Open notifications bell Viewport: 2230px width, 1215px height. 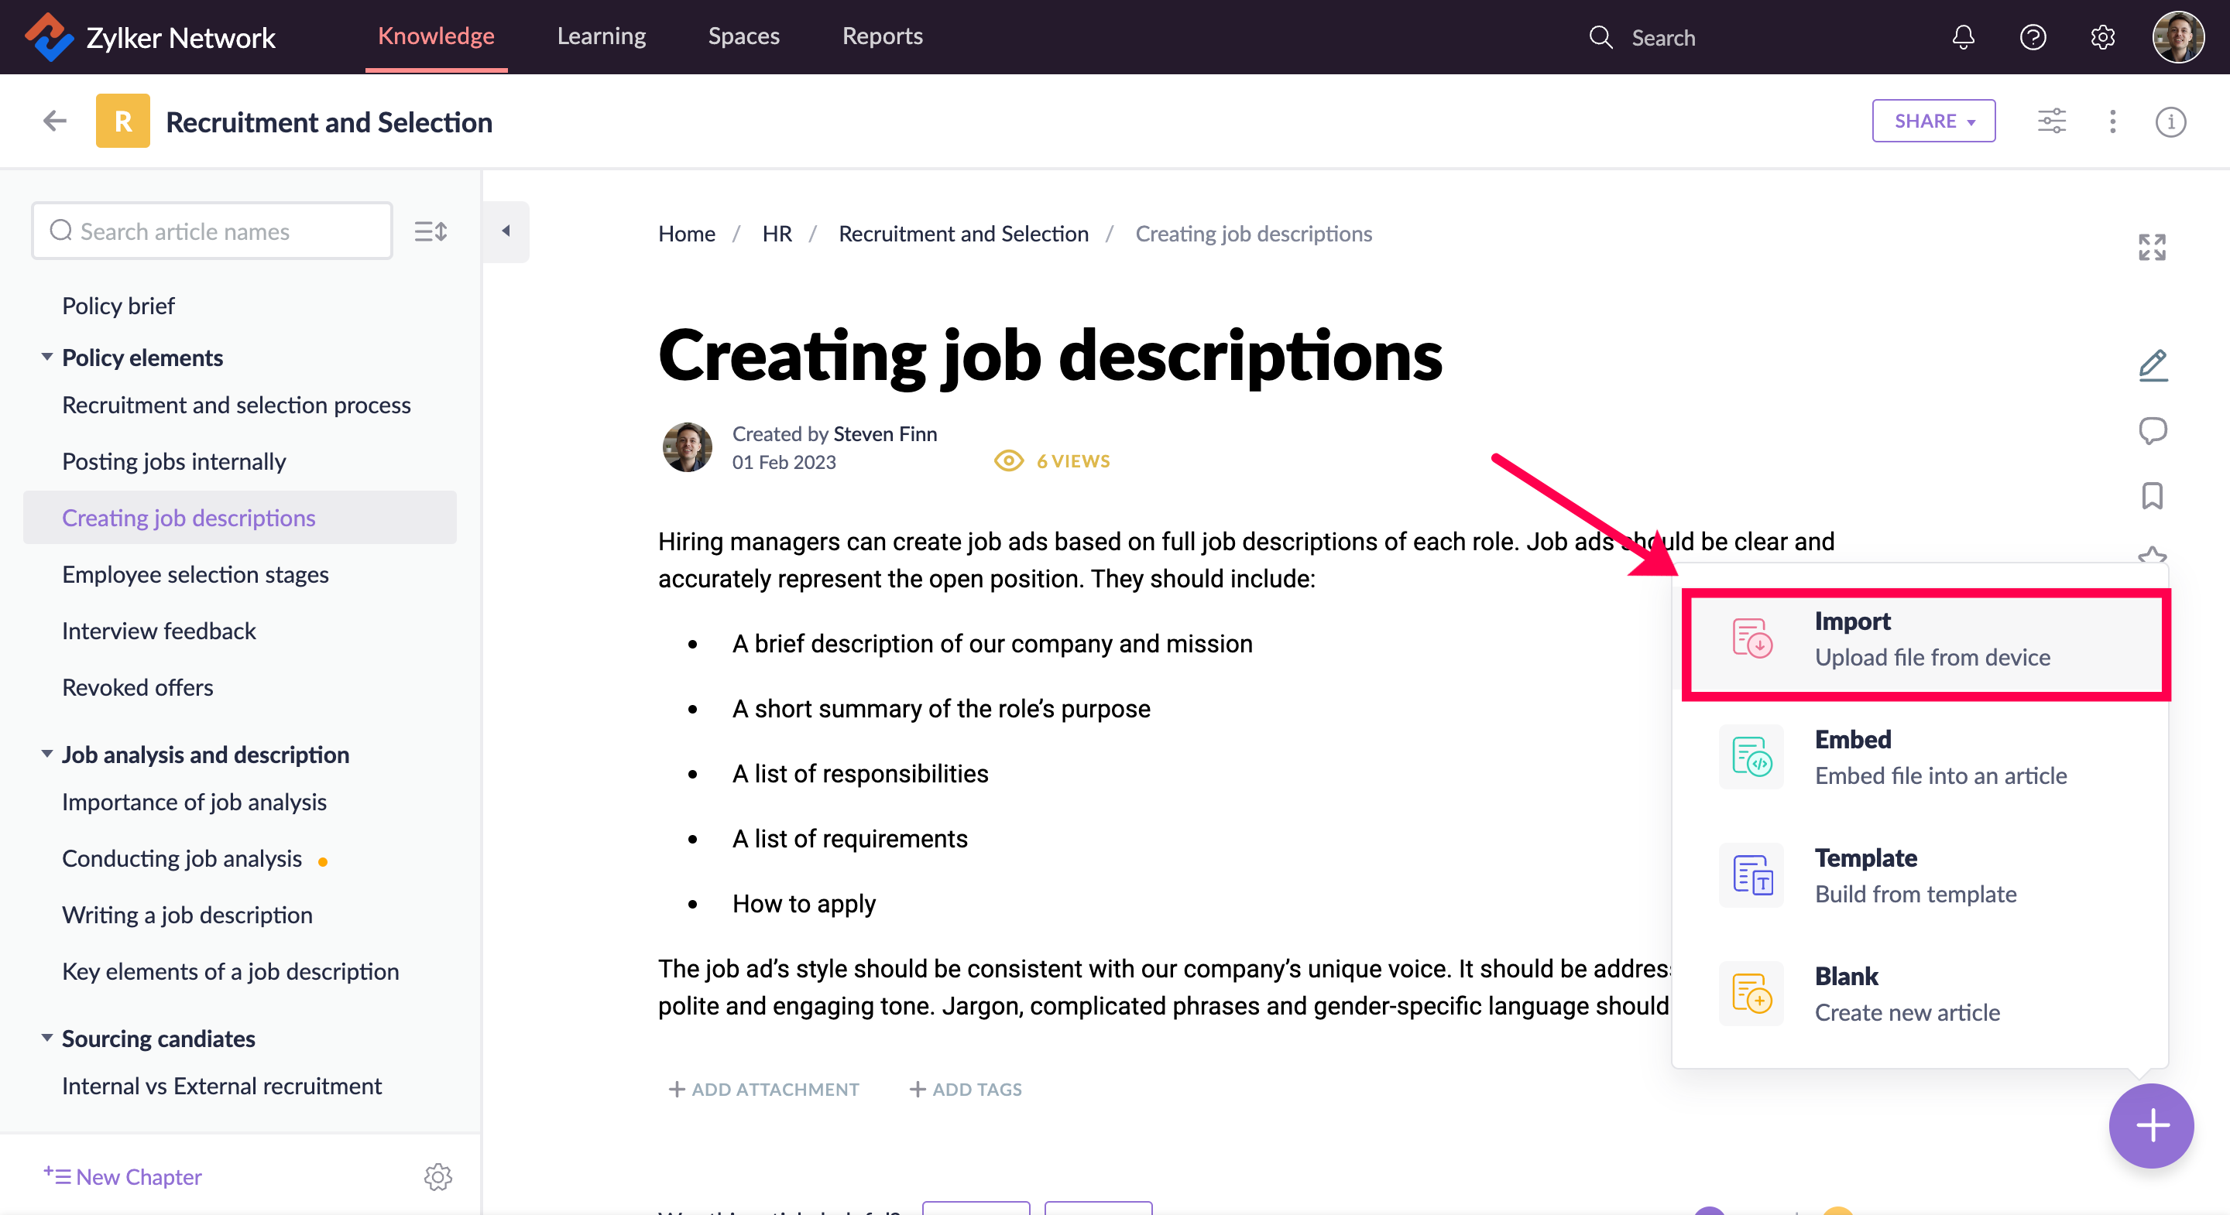click(x=1963, y=37)
